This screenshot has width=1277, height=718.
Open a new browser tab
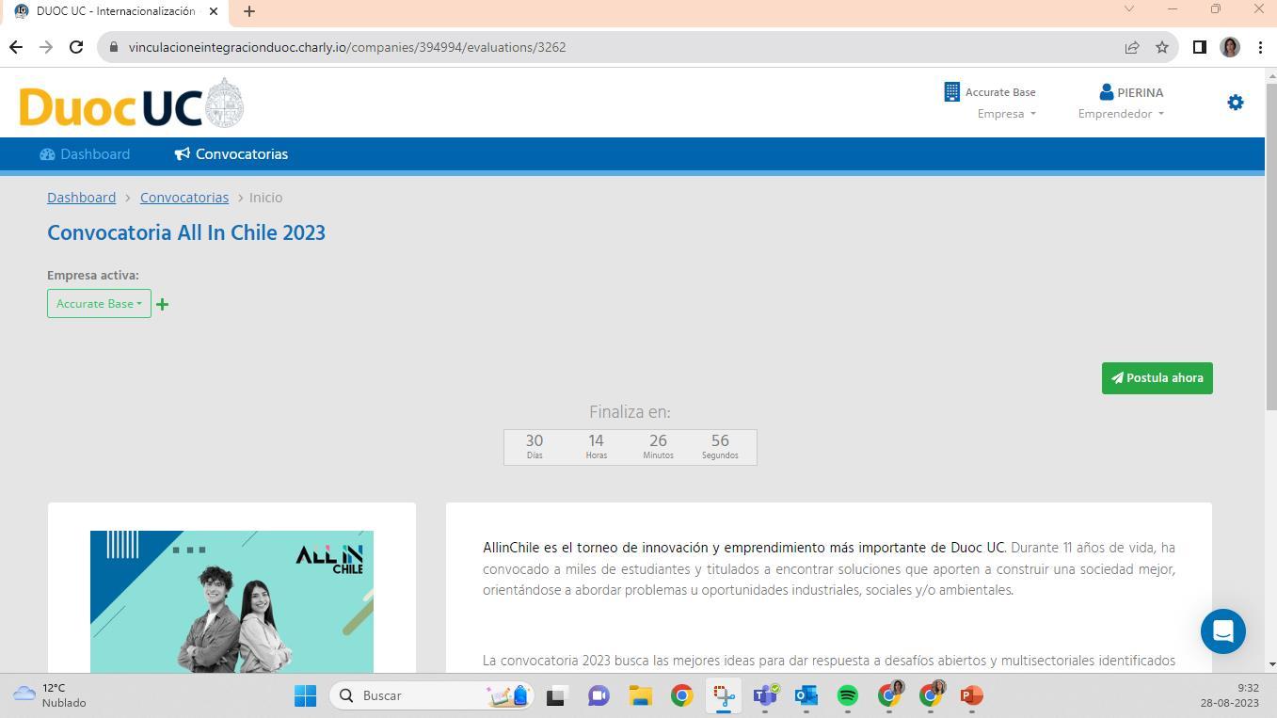tap(248, 11)
